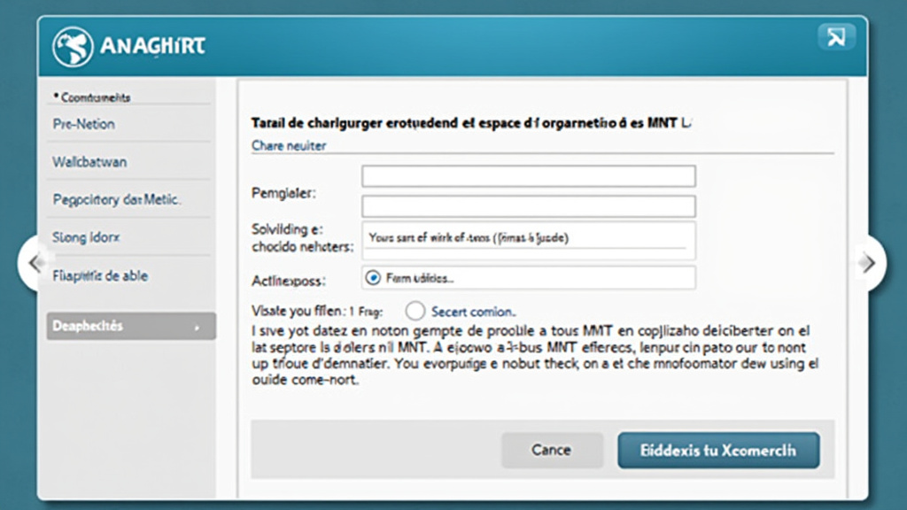Go to next slide with right arrow
This screenshot has width=907, height=510.
pos(868,263)
